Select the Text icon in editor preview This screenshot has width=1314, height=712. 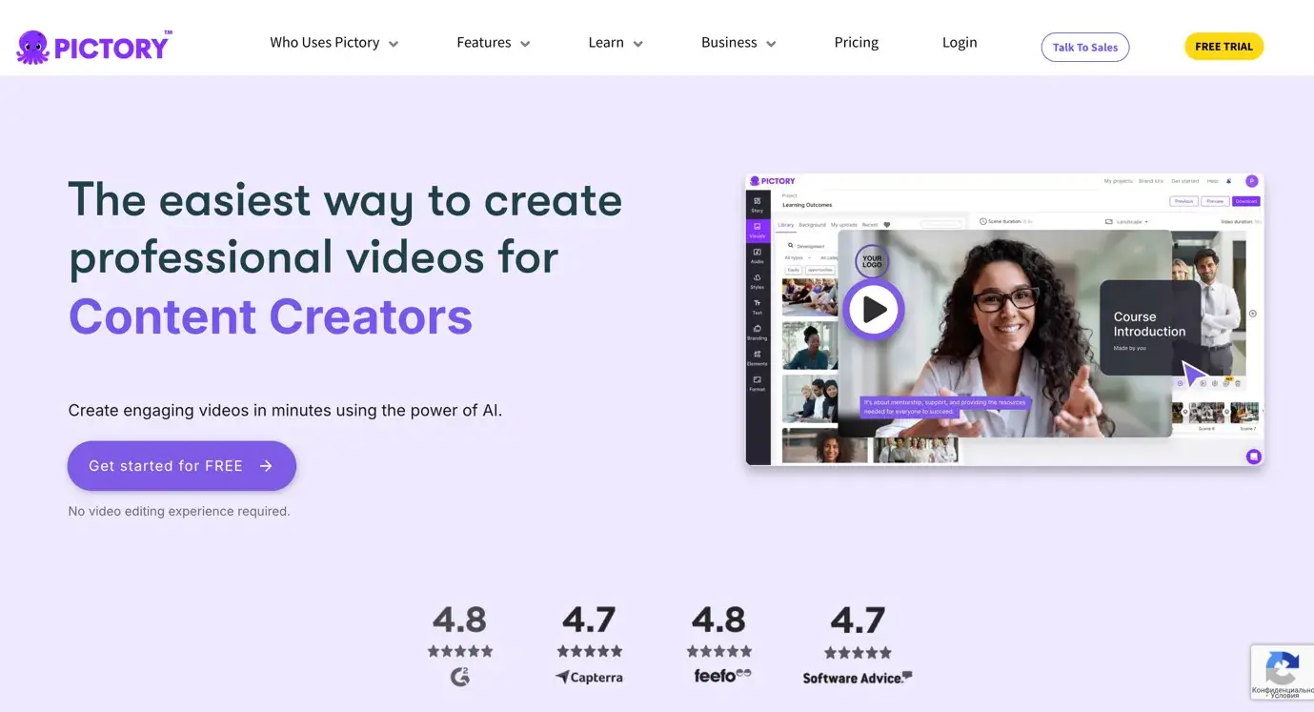pos(758,307)
